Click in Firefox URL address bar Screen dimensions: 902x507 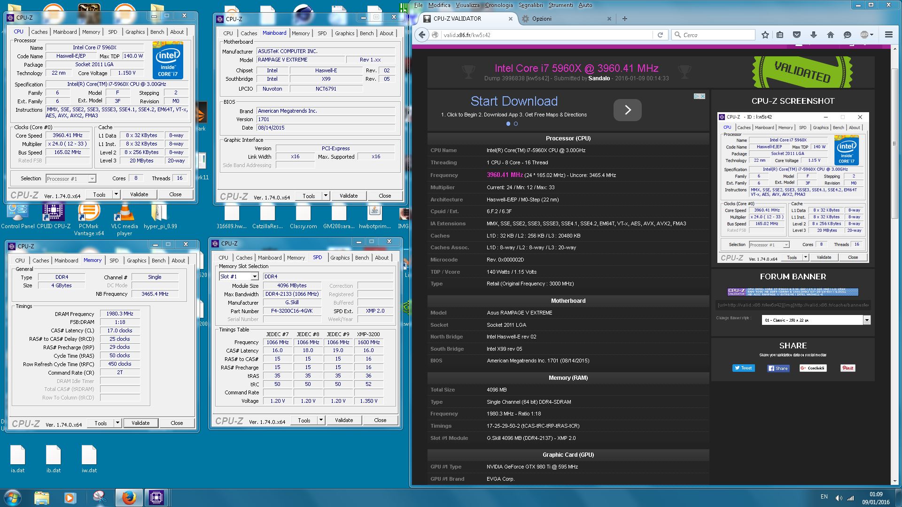(547, 35)
